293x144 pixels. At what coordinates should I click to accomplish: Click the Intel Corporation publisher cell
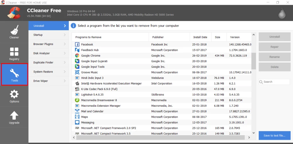[162, 83]
